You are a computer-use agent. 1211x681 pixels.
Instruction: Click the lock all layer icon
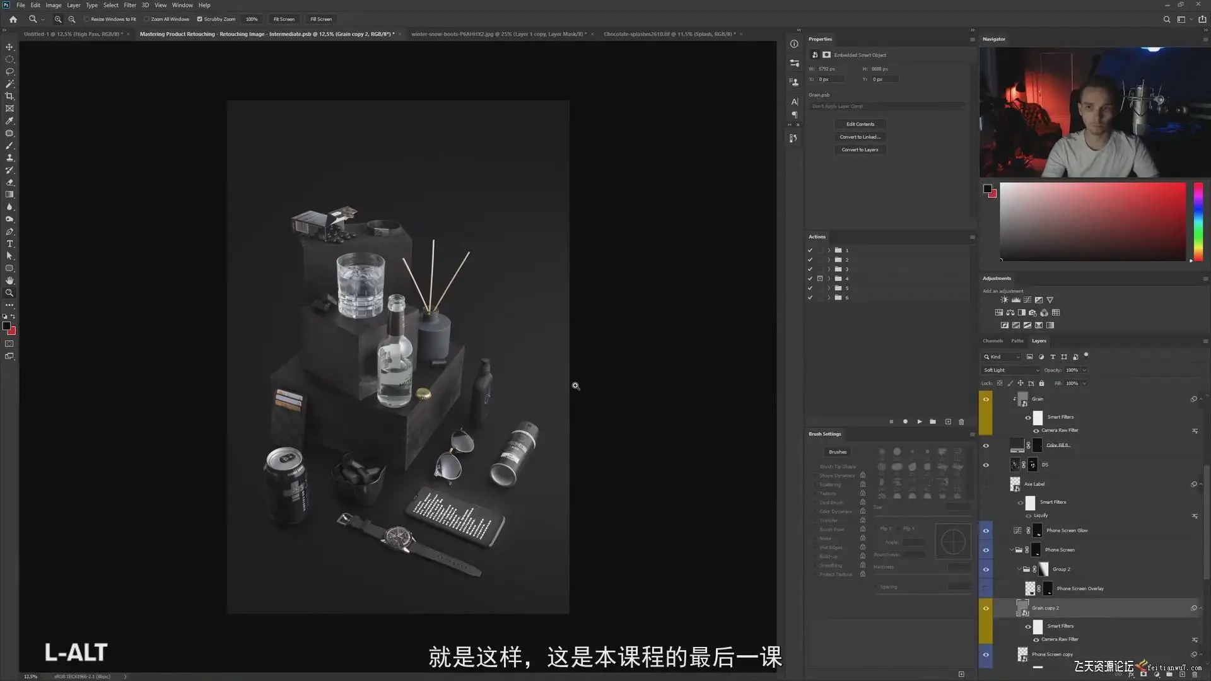tap(1041, 383)
